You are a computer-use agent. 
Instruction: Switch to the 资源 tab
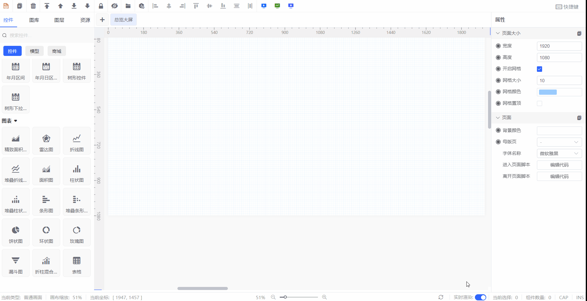(85, 20)
